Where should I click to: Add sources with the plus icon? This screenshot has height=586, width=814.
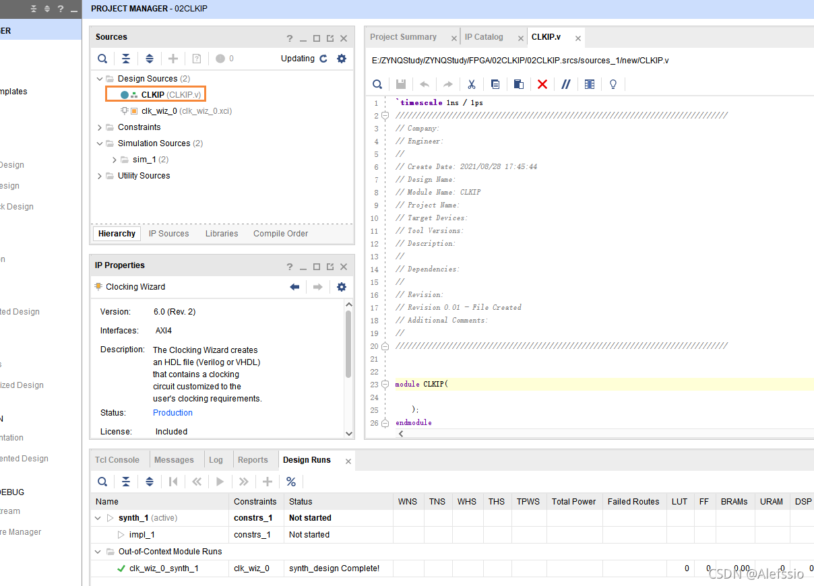(173, 59)
